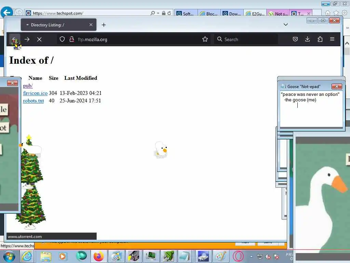
Task: Click the insecure connection padlock icon
Action: pyautogui.click(x=72, y=39)
